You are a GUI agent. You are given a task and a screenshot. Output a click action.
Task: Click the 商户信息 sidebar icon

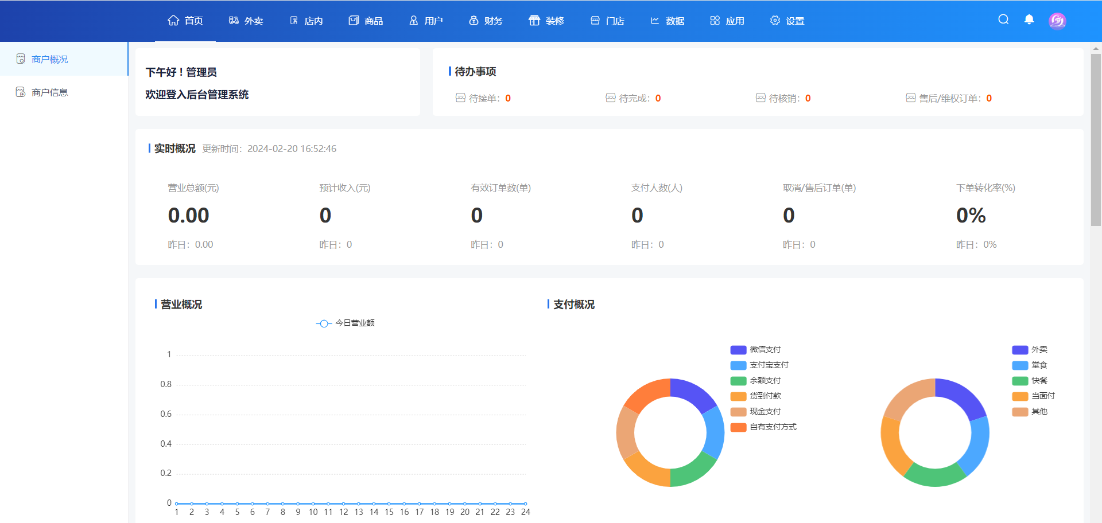21,92
